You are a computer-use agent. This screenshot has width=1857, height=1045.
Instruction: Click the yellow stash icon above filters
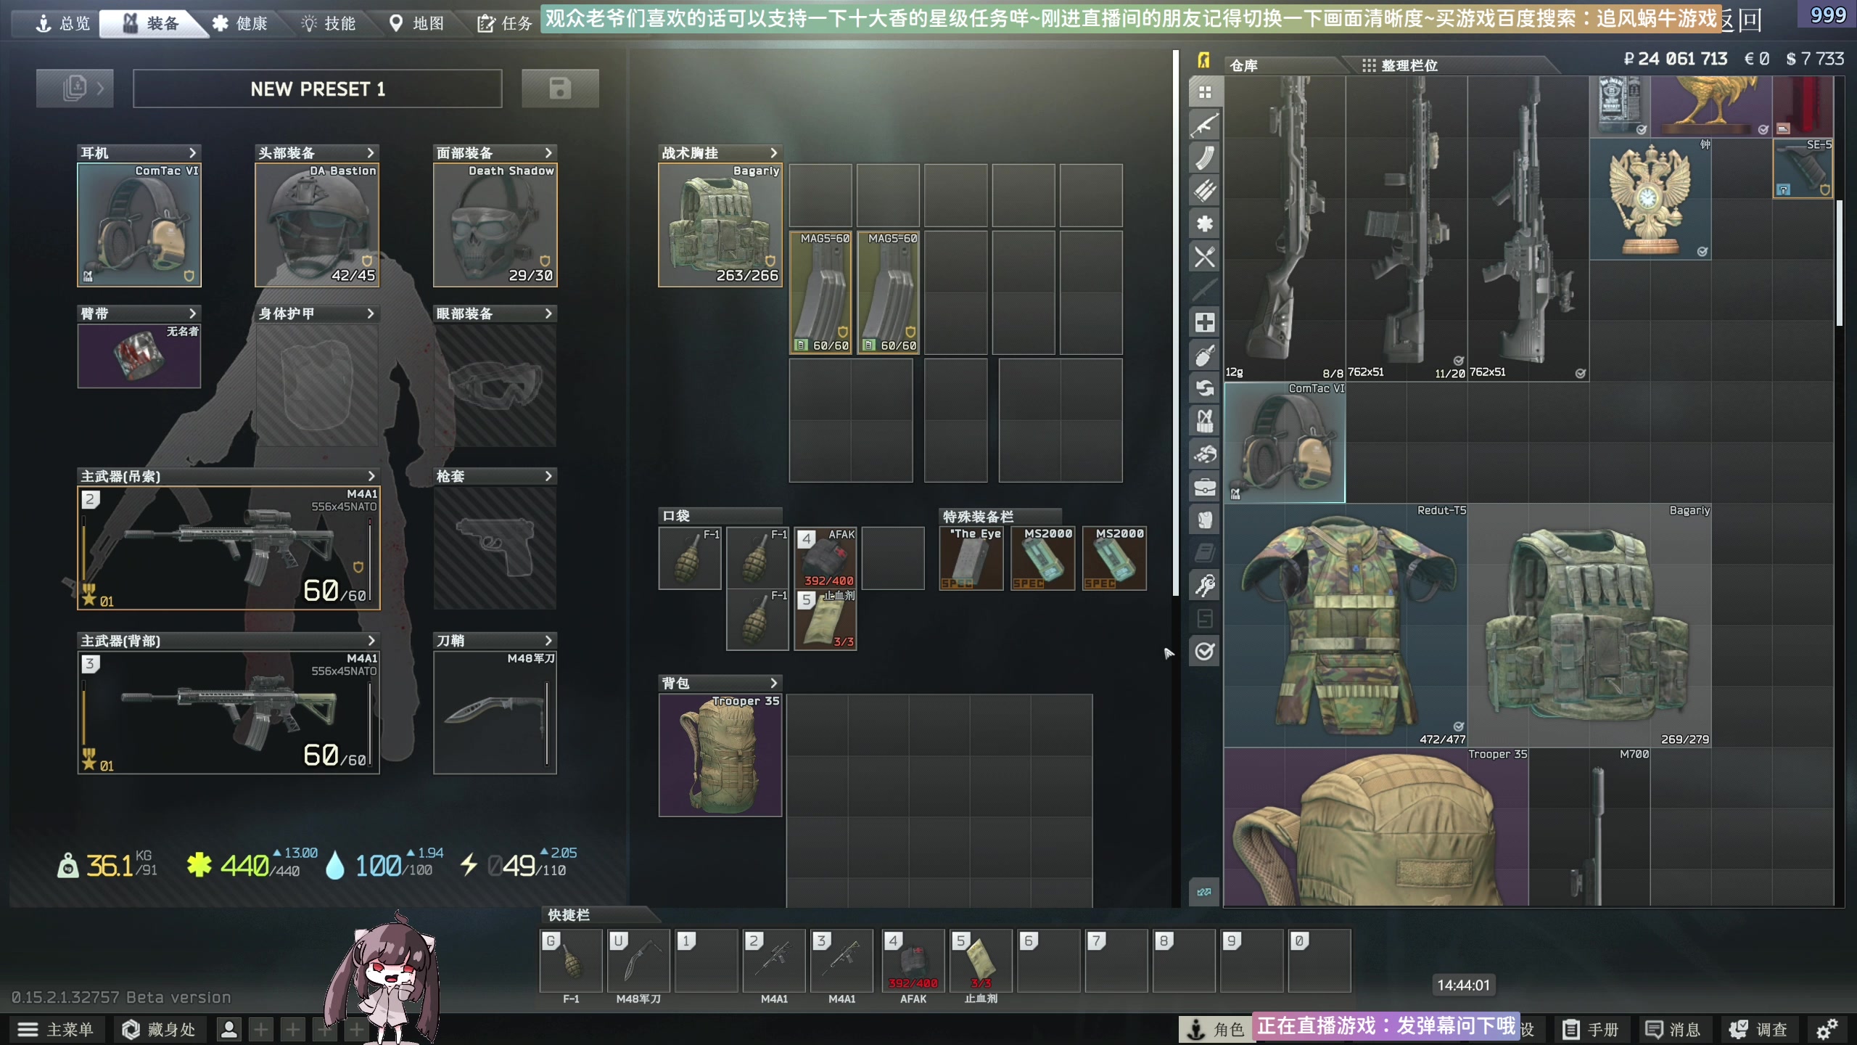point(1204,60)
